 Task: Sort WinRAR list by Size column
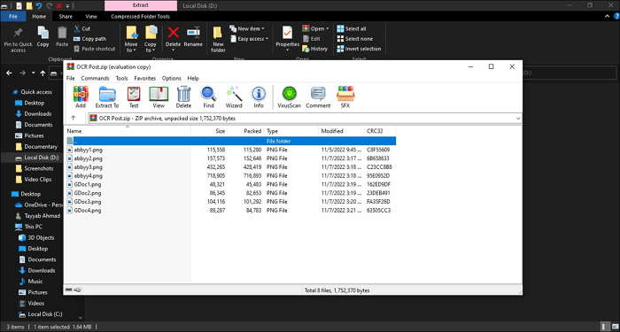(x=209, y=131)
